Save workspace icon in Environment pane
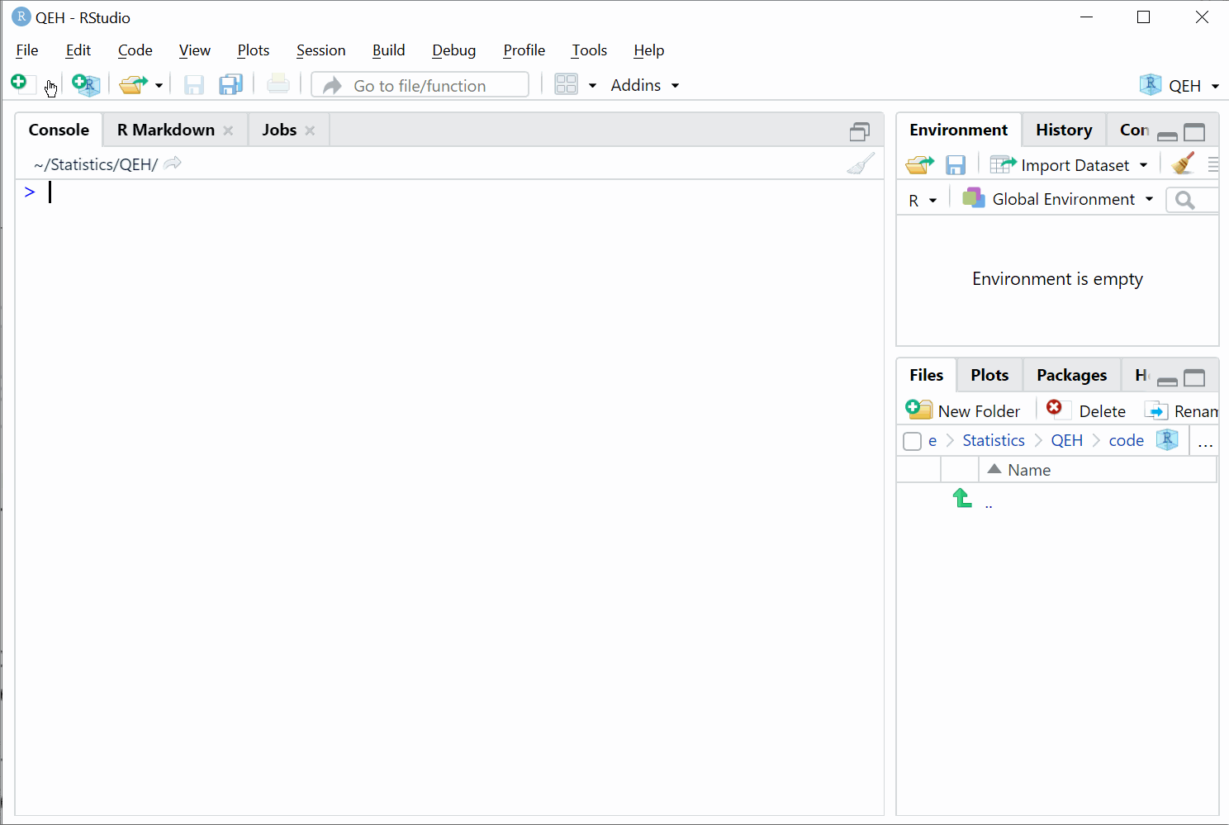 (956, 165)
